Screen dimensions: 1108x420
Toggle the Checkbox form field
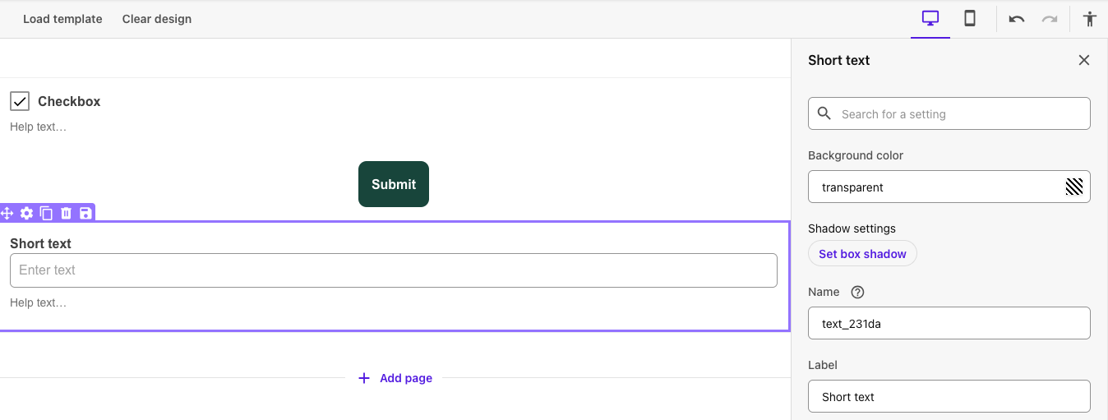point(20,101)
